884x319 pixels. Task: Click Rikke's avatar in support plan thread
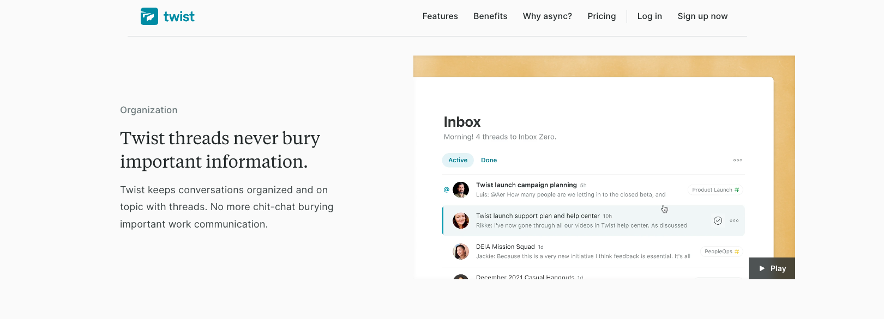click(x=461, y=220)
